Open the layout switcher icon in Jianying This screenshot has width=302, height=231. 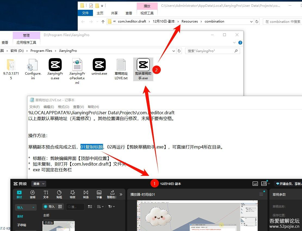(x=264, y=184)
